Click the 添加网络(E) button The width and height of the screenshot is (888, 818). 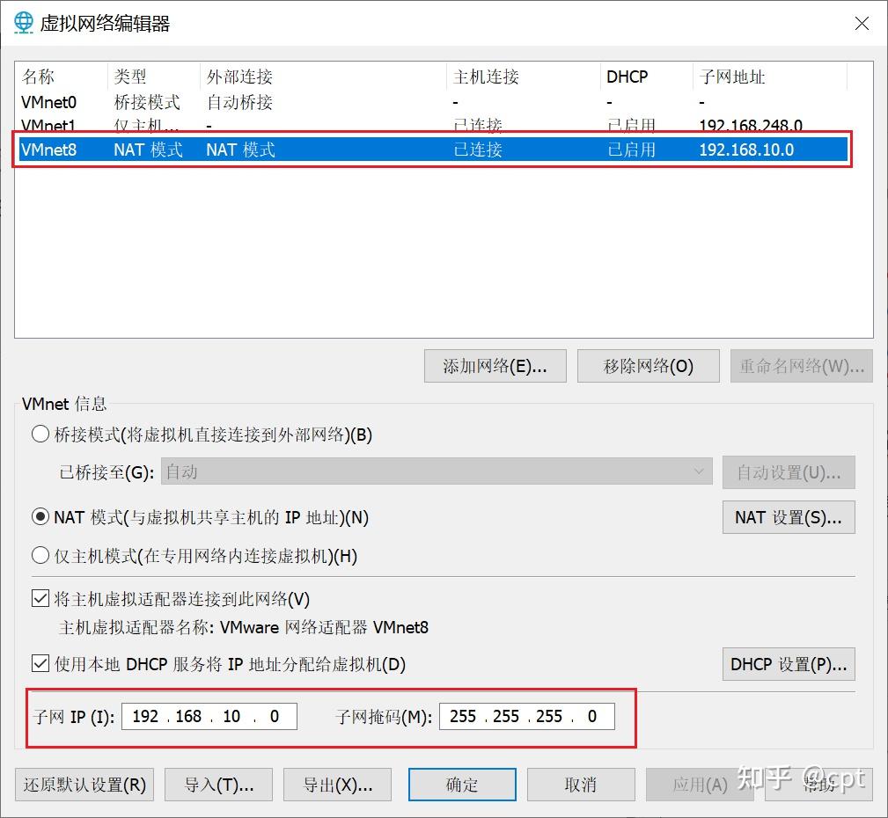(x=495, y=366)
